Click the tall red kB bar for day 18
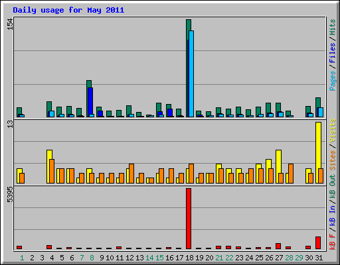 tap(189, 219)
